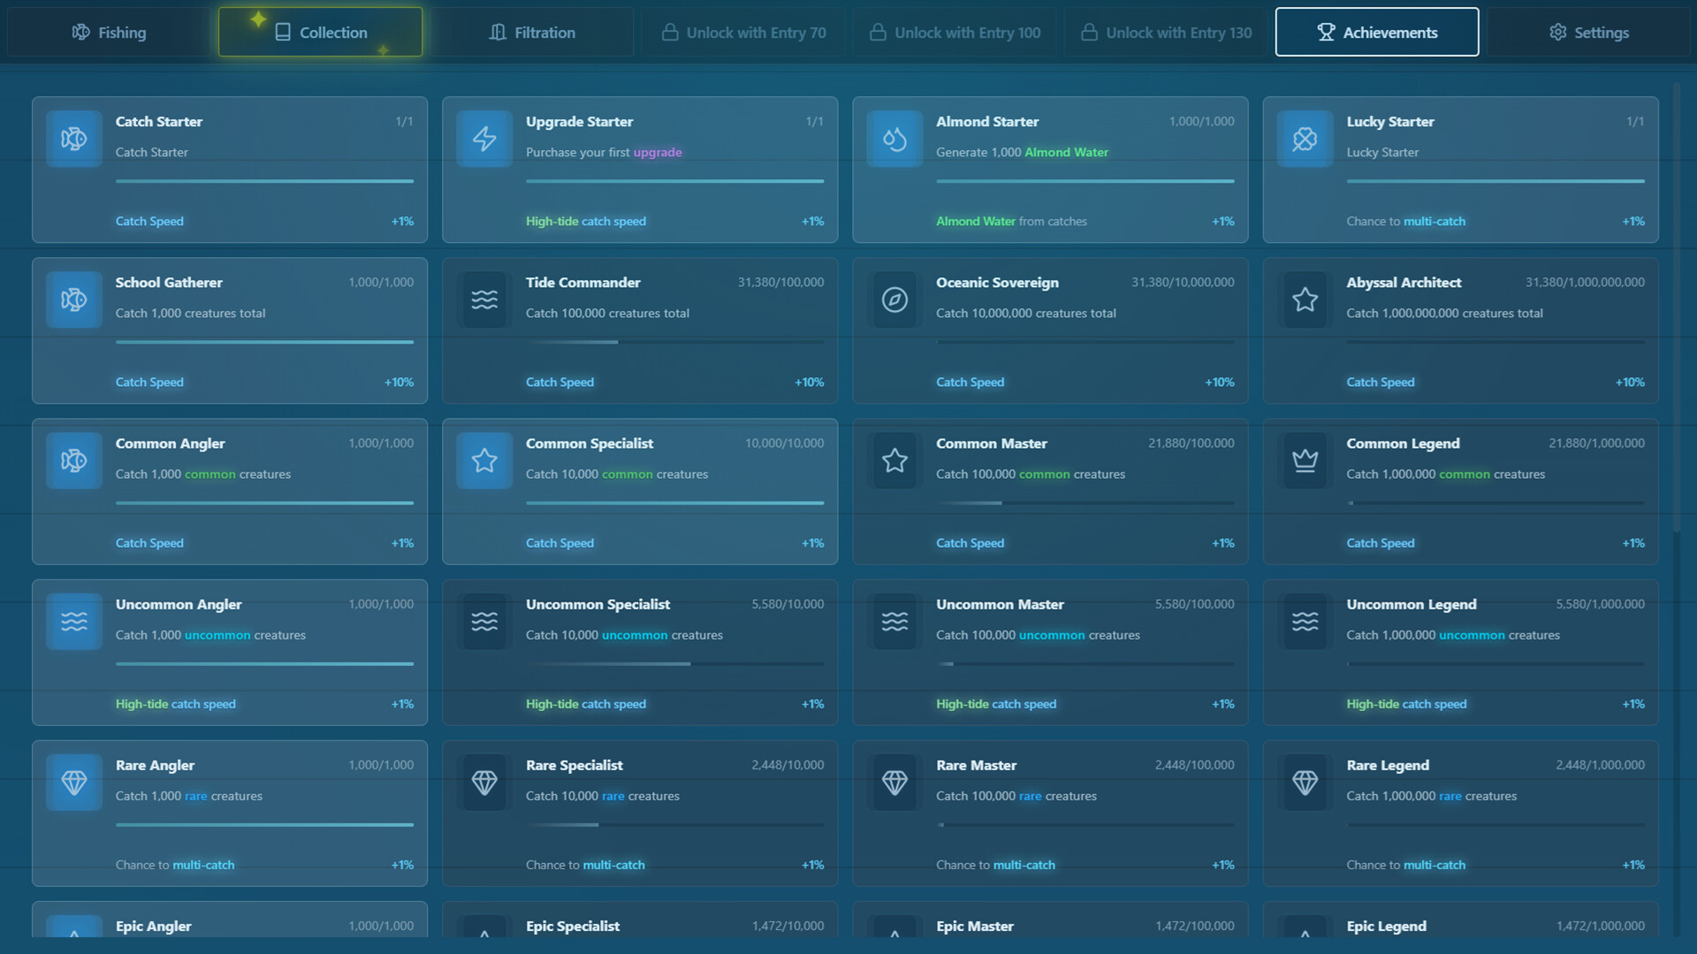Click the diamond icon on Rare Specialist
The width and height of the screenshot is (1697, 954).
tap(483, 783)
